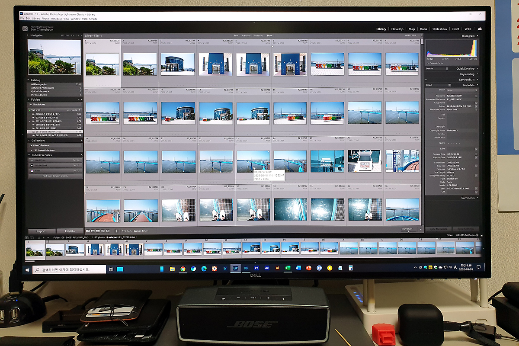Open Premiere Pro from the taskbar

click(256, 269)
